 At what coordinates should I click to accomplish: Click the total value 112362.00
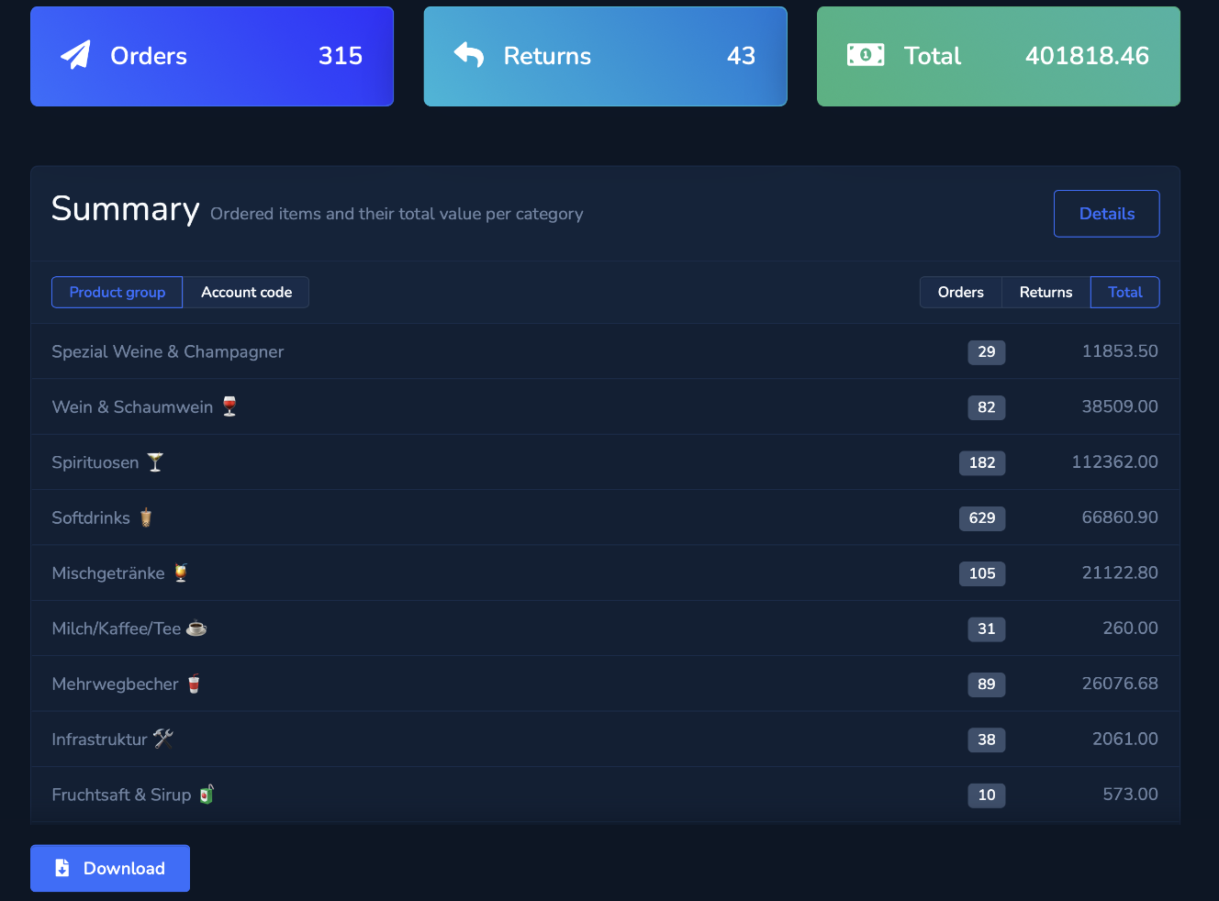[1115, 462]
